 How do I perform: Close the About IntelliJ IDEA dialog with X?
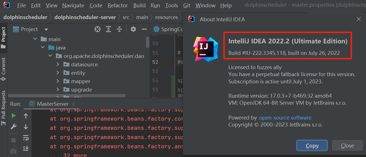click(x=358, y=19)
